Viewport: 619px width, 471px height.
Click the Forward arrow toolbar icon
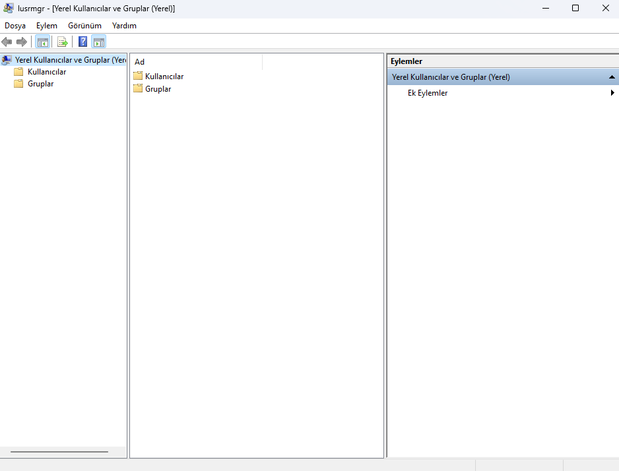(x=22, y=42)
